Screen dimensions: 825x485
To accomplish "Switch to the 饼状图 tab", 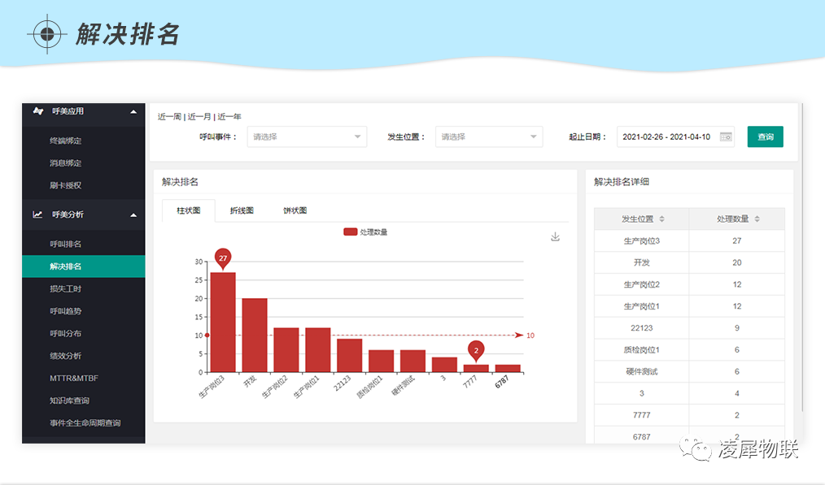I will click(x=295, y=210).
